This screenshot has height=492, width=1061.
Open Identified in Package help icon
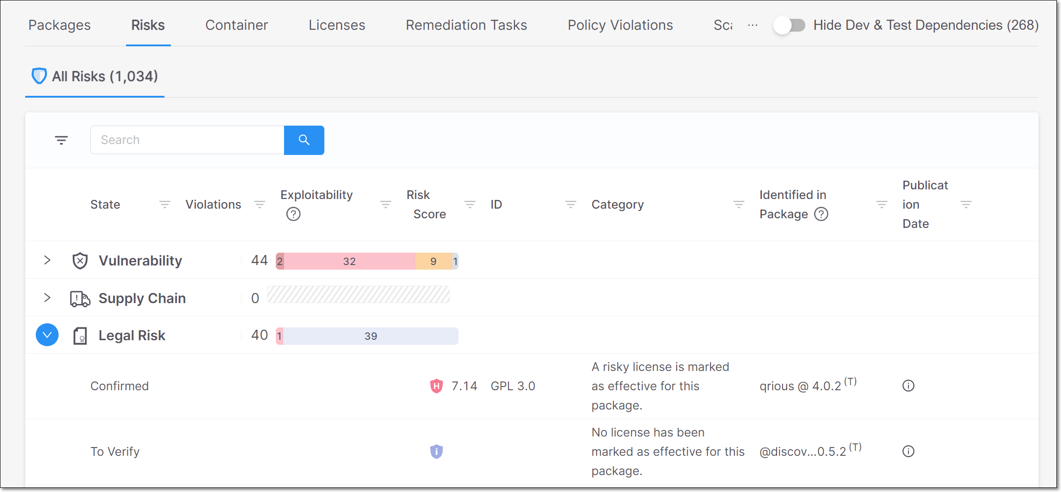pos(821,214)
